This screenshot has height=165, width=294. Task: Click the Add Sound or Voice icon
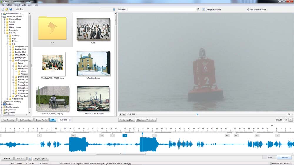(x=248, y=10)
